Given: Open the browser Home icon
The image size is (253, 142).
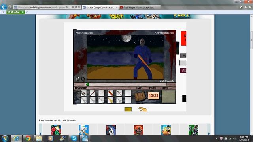Looking at the screenshot, I should point(241,7).
